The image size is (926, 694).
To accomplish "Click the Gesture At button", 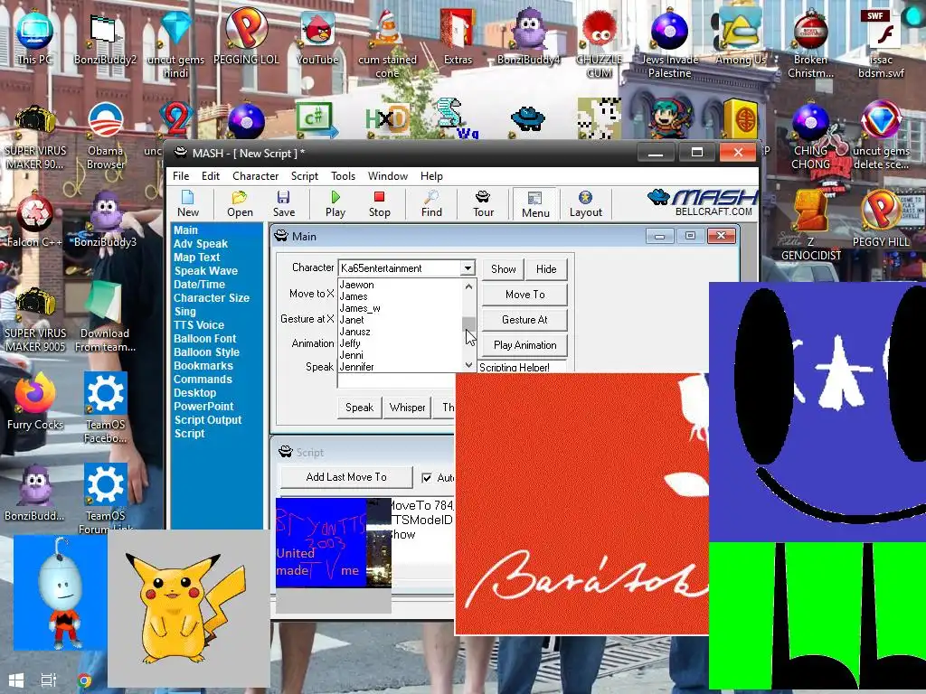I will [525, 320].
